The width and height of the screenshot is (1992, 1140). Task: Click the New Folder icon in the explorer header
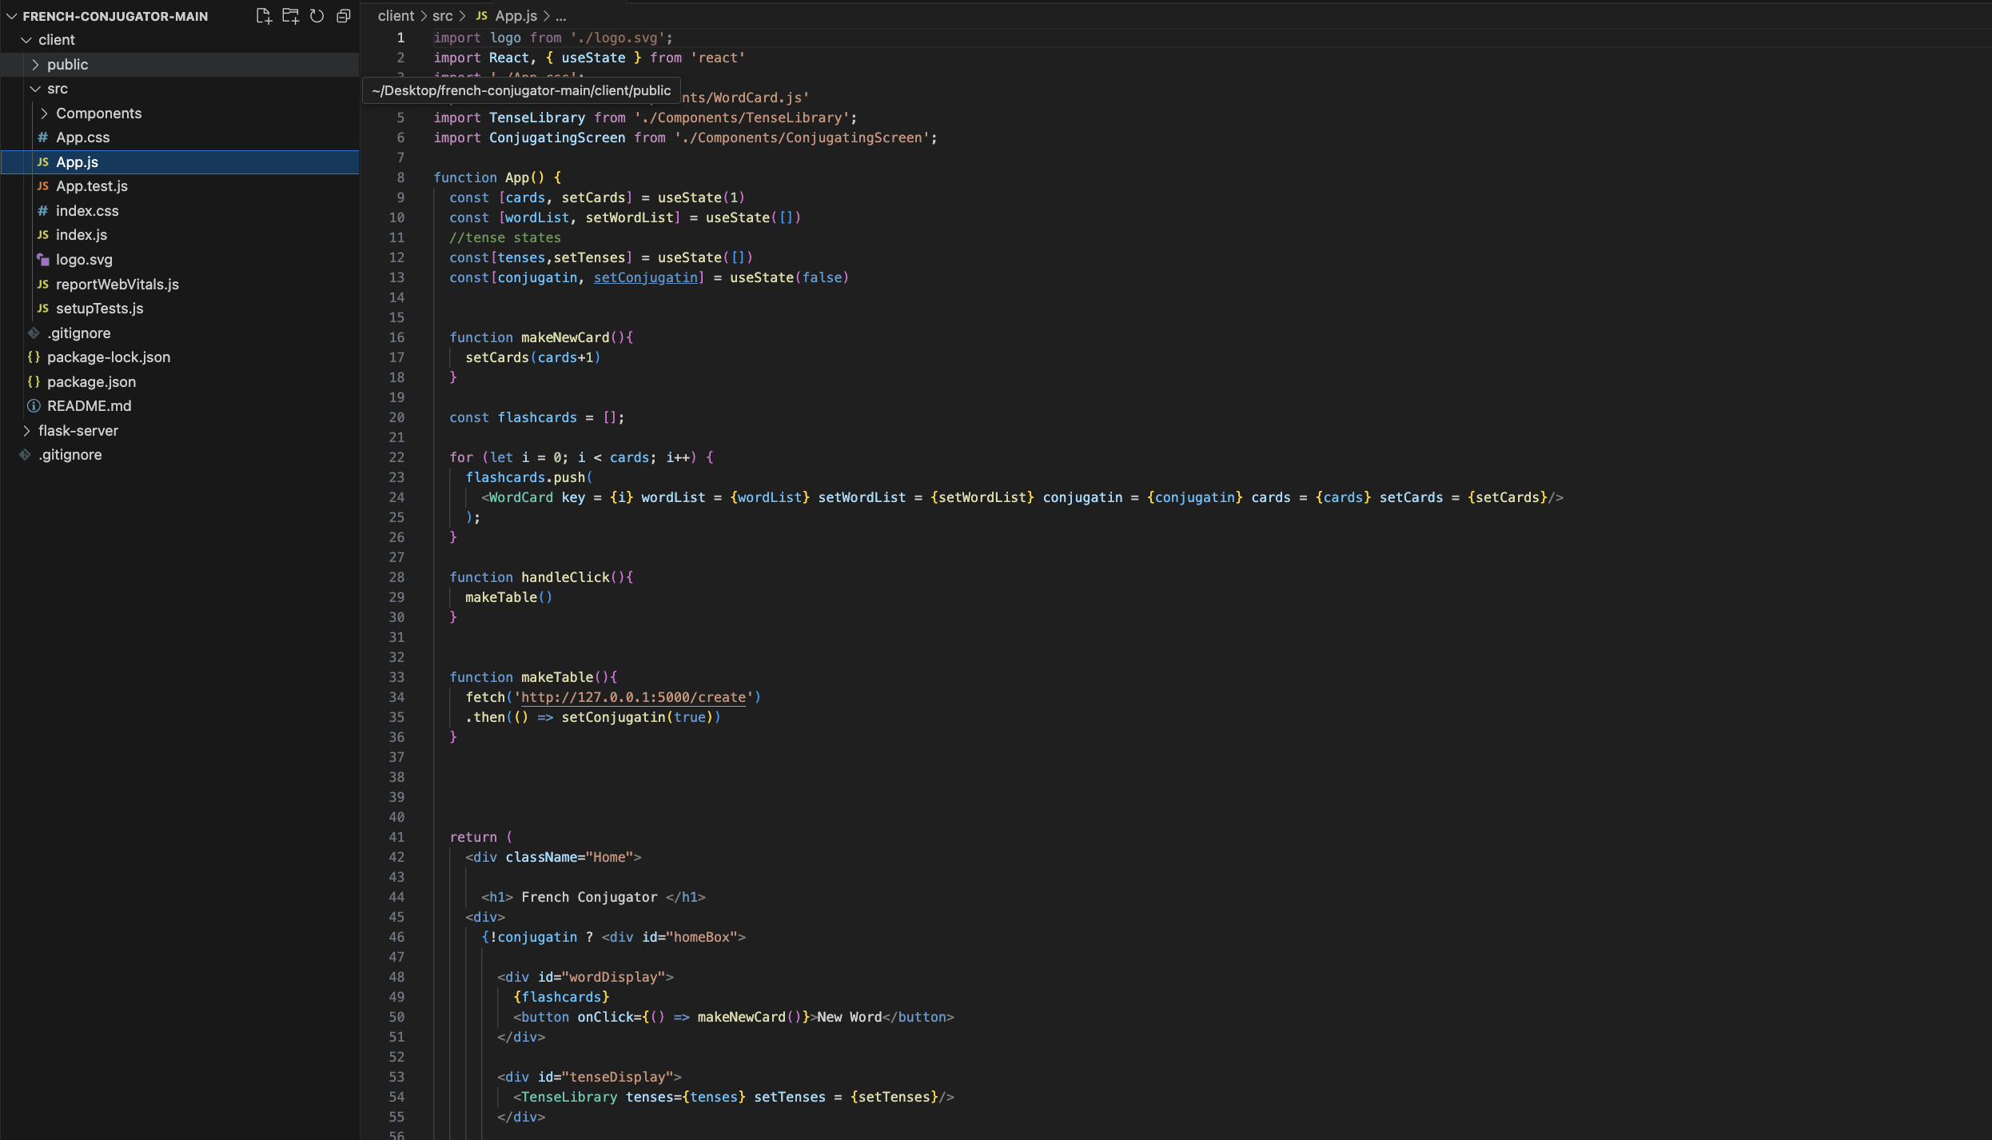290,16
